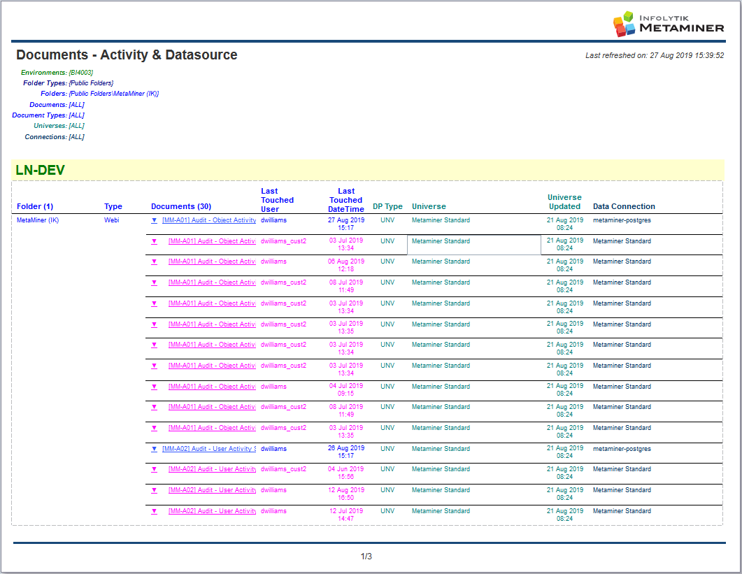
Task: Select 04 Jul 2019 09:15 datetime cell
Action: click(346, 389)
